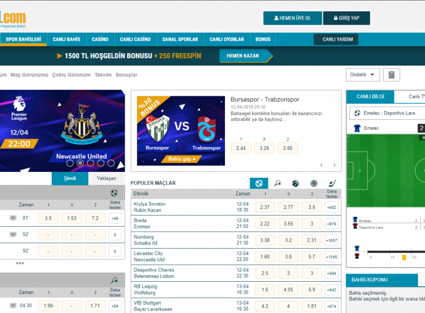Open Canlı Oyunlar menu item
Image resolution: width=425 pixels, height=313 pixels.
(227, 40)
